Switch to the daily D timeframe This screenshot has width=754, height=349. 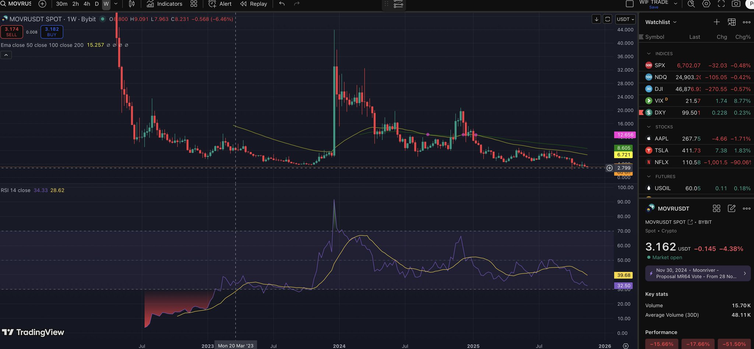coord(97,4)
